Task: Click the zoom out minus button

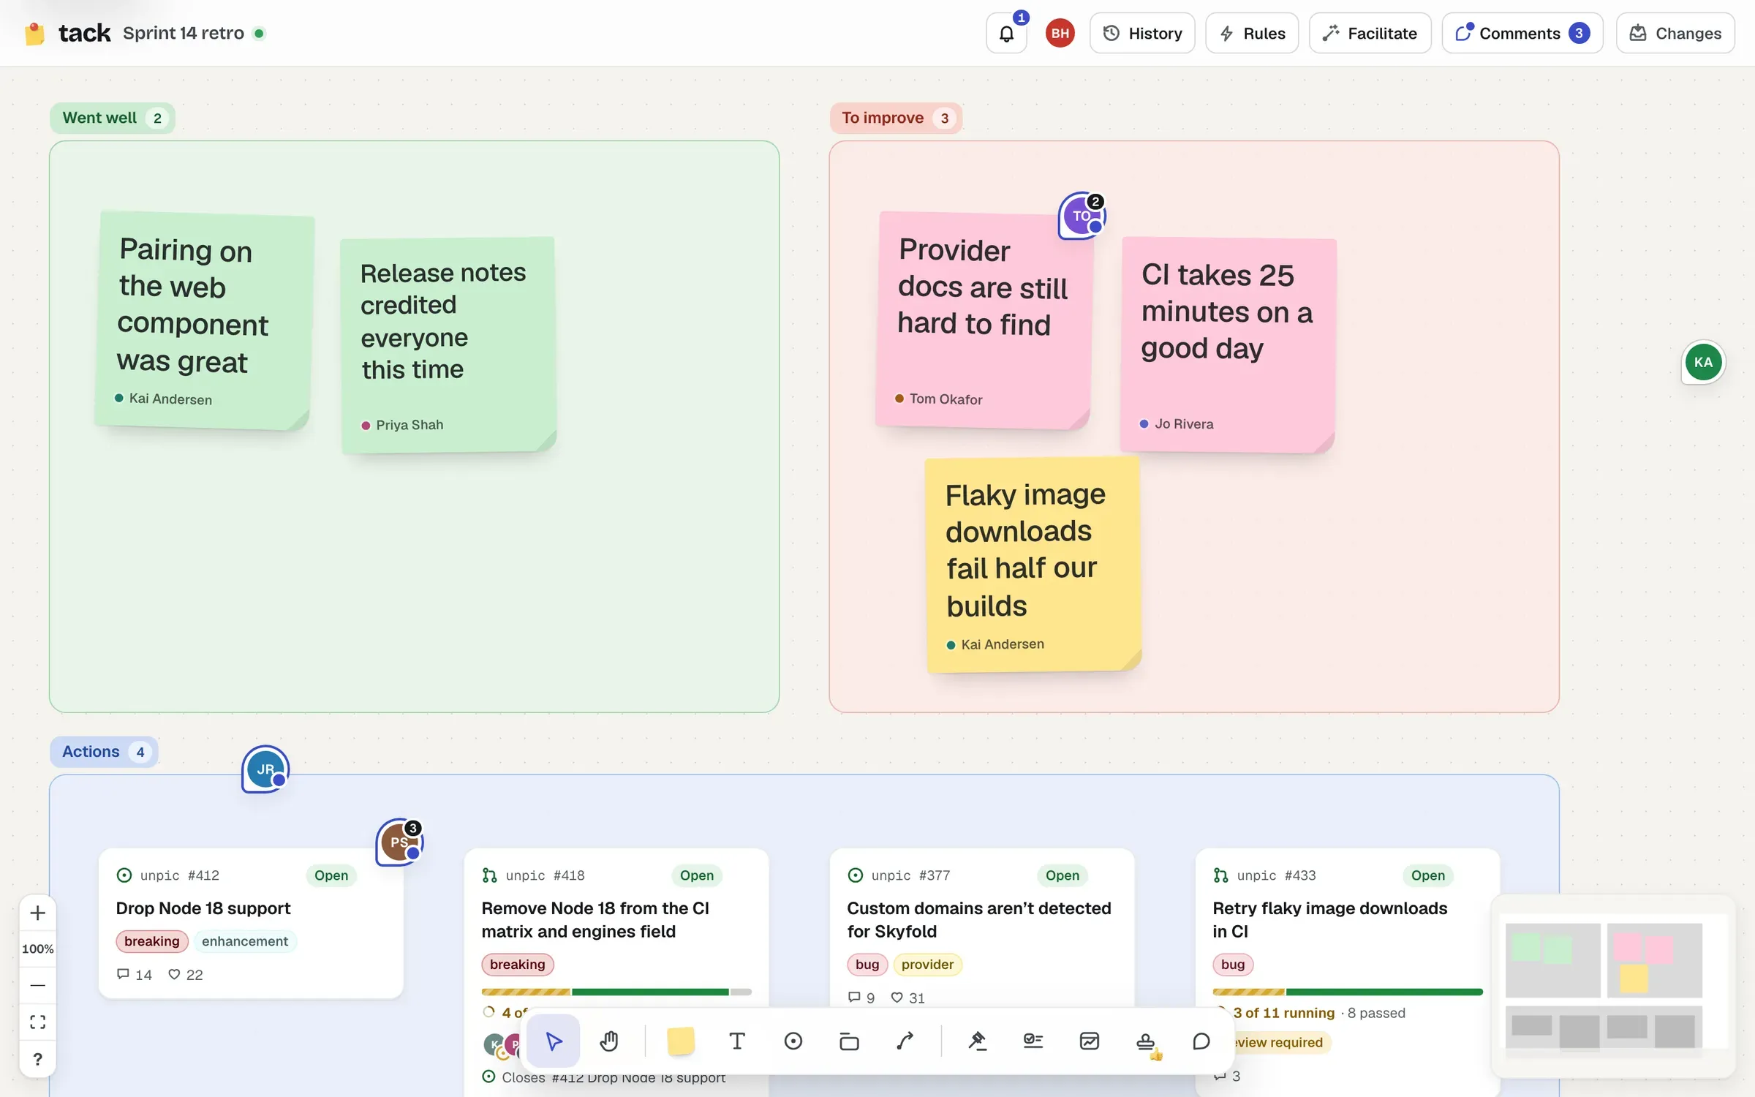Action: point(38,985)
